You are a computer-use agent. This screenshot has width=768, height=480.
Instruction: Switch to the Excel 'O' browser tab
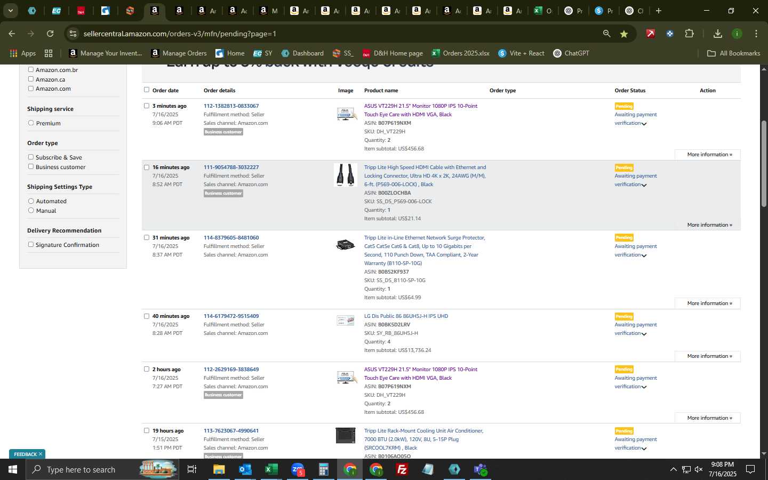click(543, 11)
